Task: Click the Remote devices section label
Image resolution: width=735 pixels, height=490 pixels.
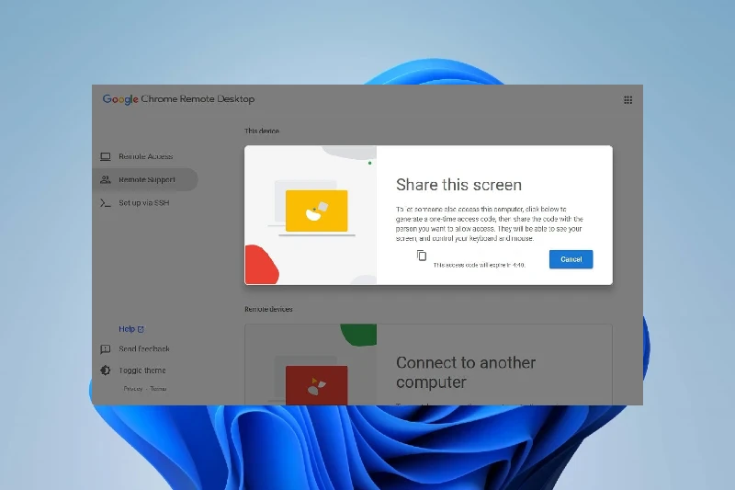Action: pos(268,309)
